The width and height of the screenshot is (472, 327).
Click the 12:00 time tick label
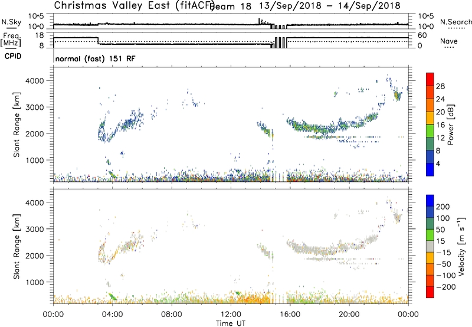231,315
